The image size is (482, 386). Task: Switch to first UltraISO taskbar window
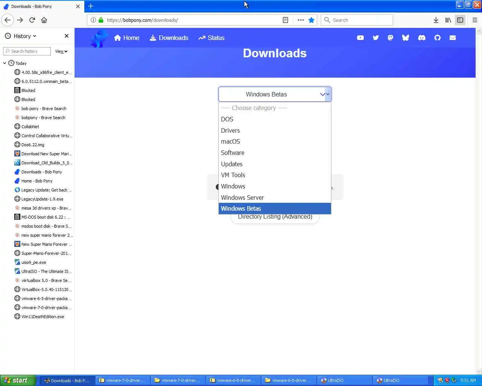click(x=344, y=380)
